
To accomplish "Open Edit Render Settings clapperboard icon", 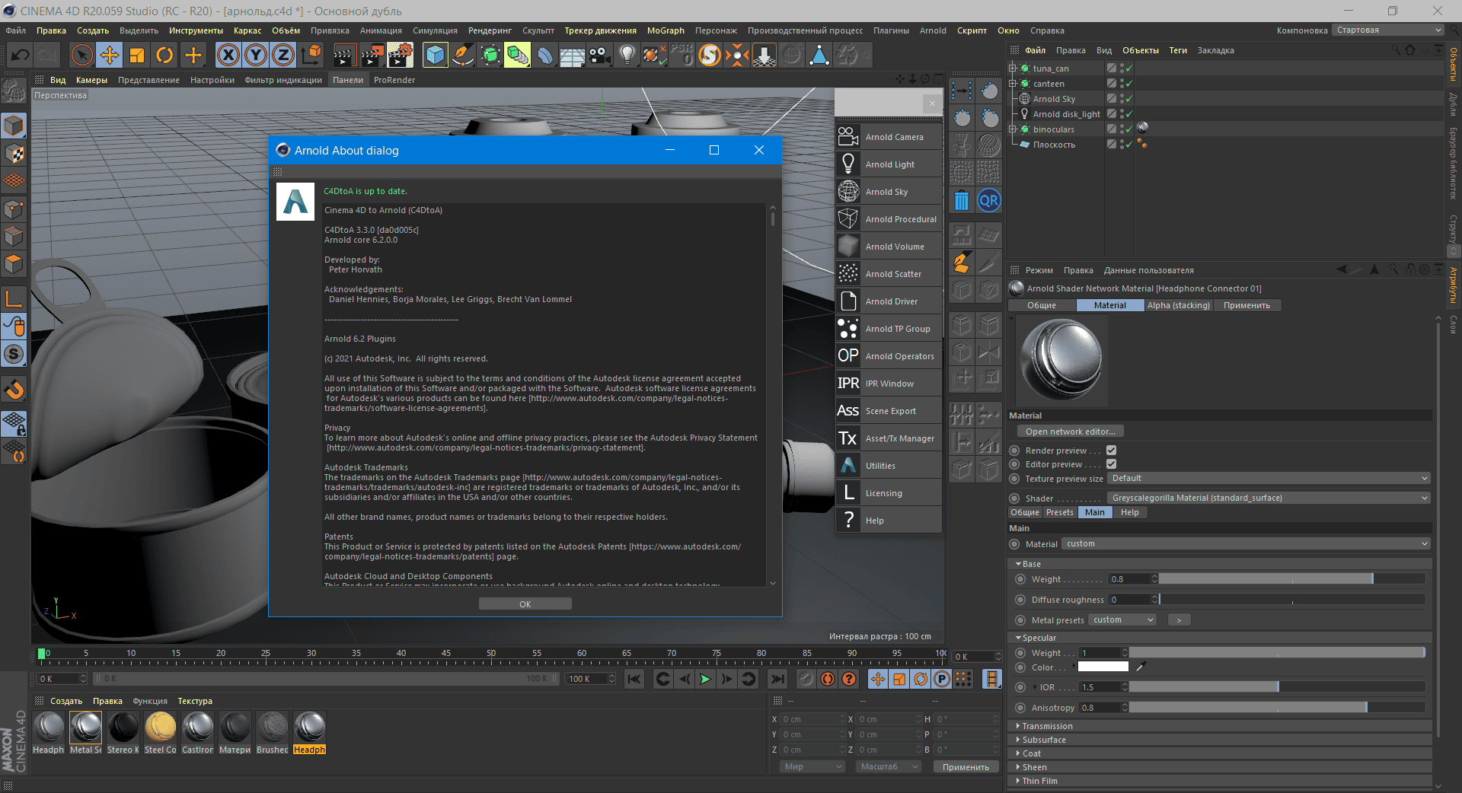I will pos(400,55).
